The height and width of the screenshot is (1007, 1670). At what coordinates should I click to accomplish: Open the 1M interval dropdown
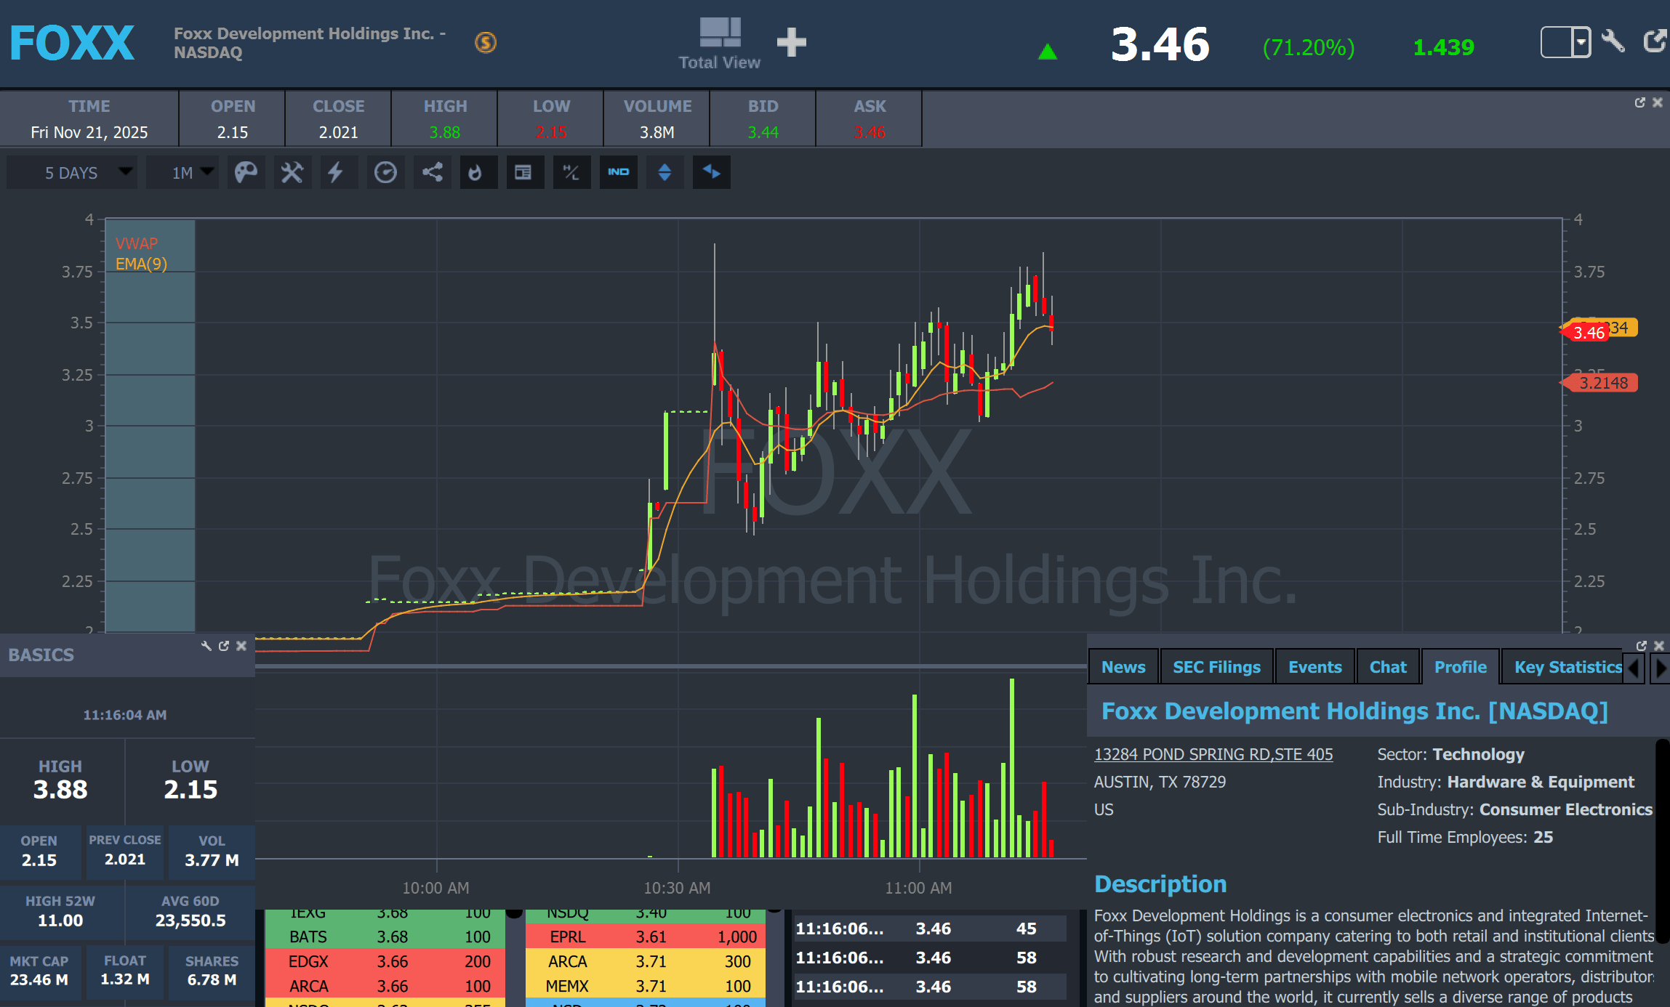(x=183, y=172)
